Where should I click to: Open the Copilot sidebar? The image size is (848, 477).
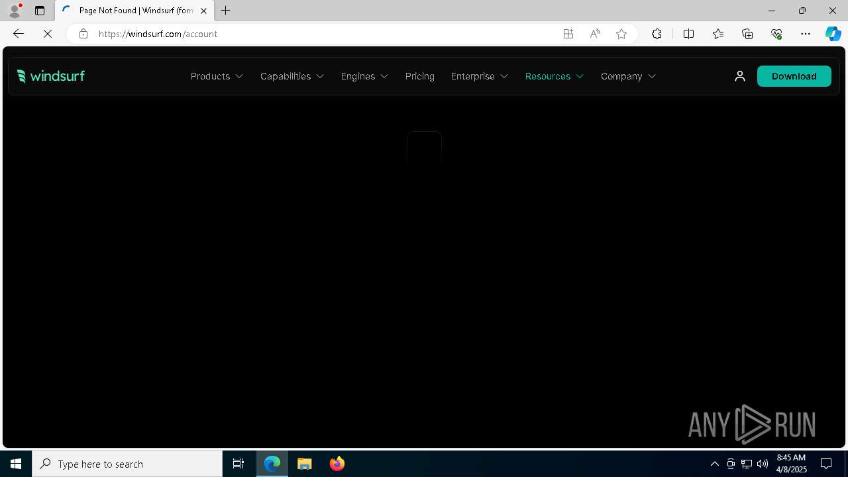pos(833,34)
